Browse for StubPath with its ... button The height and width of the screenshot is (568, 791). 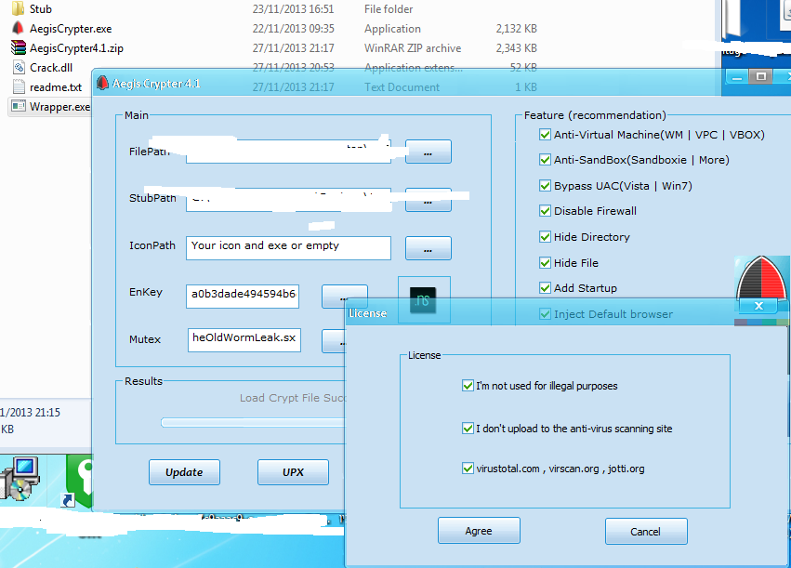click(428, 200)
